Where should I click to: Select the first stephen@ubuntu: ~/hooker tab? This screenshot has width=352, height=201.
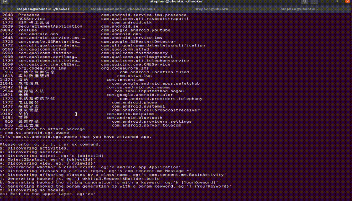coord(43,9)
